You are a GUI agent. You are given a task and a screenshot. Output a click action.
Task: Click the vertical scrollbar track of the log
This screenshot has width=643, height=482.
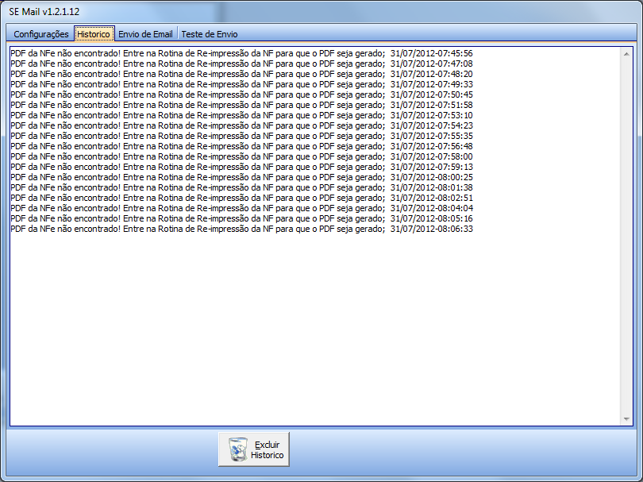click(x=626, y=237)
